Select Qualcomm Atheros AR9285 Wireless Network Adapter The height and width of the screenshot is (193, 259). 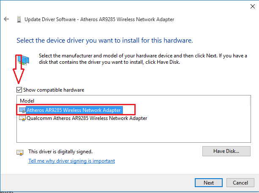[87, 119]
